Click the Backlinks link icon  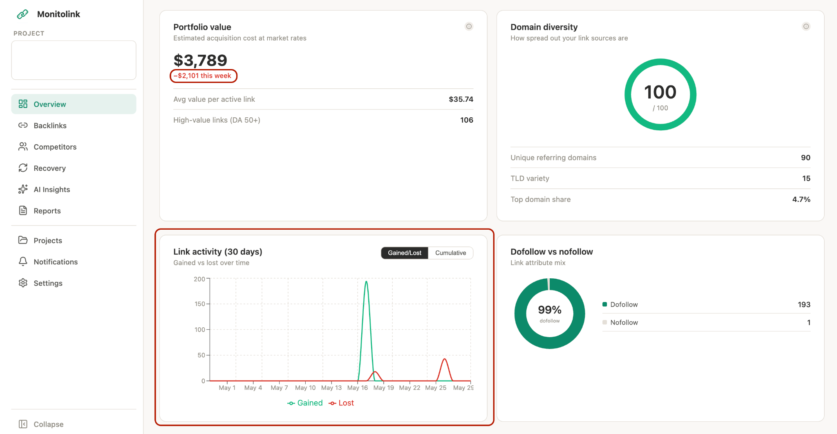pyautogui.click(x=23, y=125)
